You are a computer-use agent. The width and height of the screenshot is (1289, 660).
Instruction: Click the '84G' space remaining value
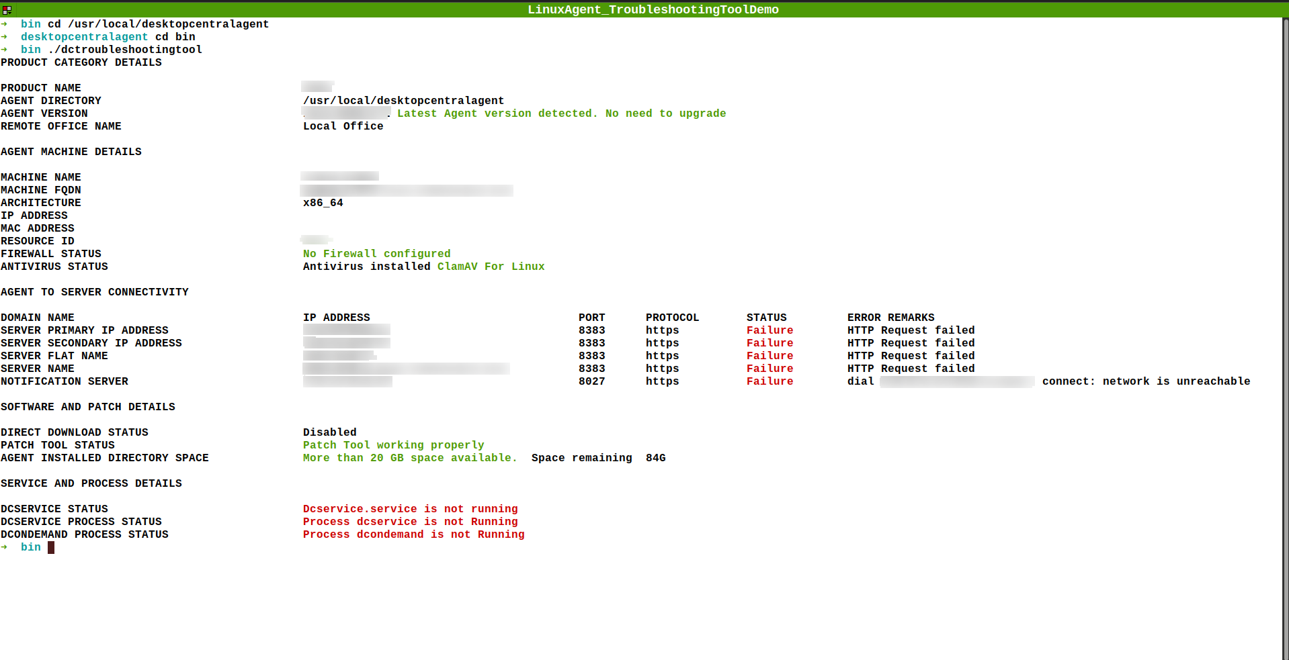click(x=655, y=458)
